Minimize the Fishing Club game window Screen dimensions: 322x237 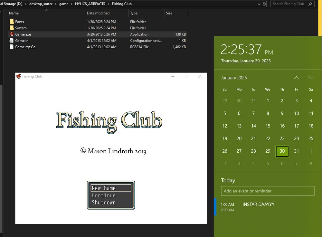pyautogui.click(x=173, y=76)
